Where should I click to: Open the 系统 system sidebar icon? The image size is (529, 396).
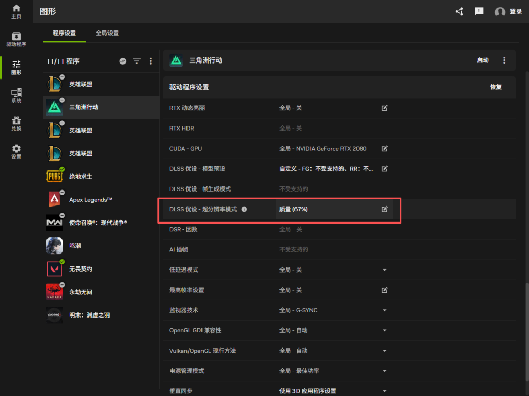coord(17,96)
